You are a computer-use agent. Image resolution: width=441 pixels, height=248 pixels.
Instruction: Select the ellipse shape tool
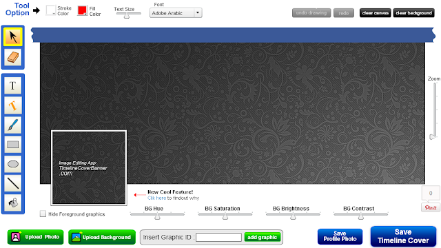(12, 164)
